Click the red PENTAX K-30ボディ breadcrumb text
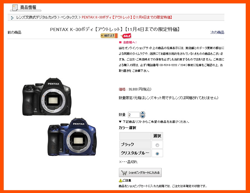 (127, 17)
